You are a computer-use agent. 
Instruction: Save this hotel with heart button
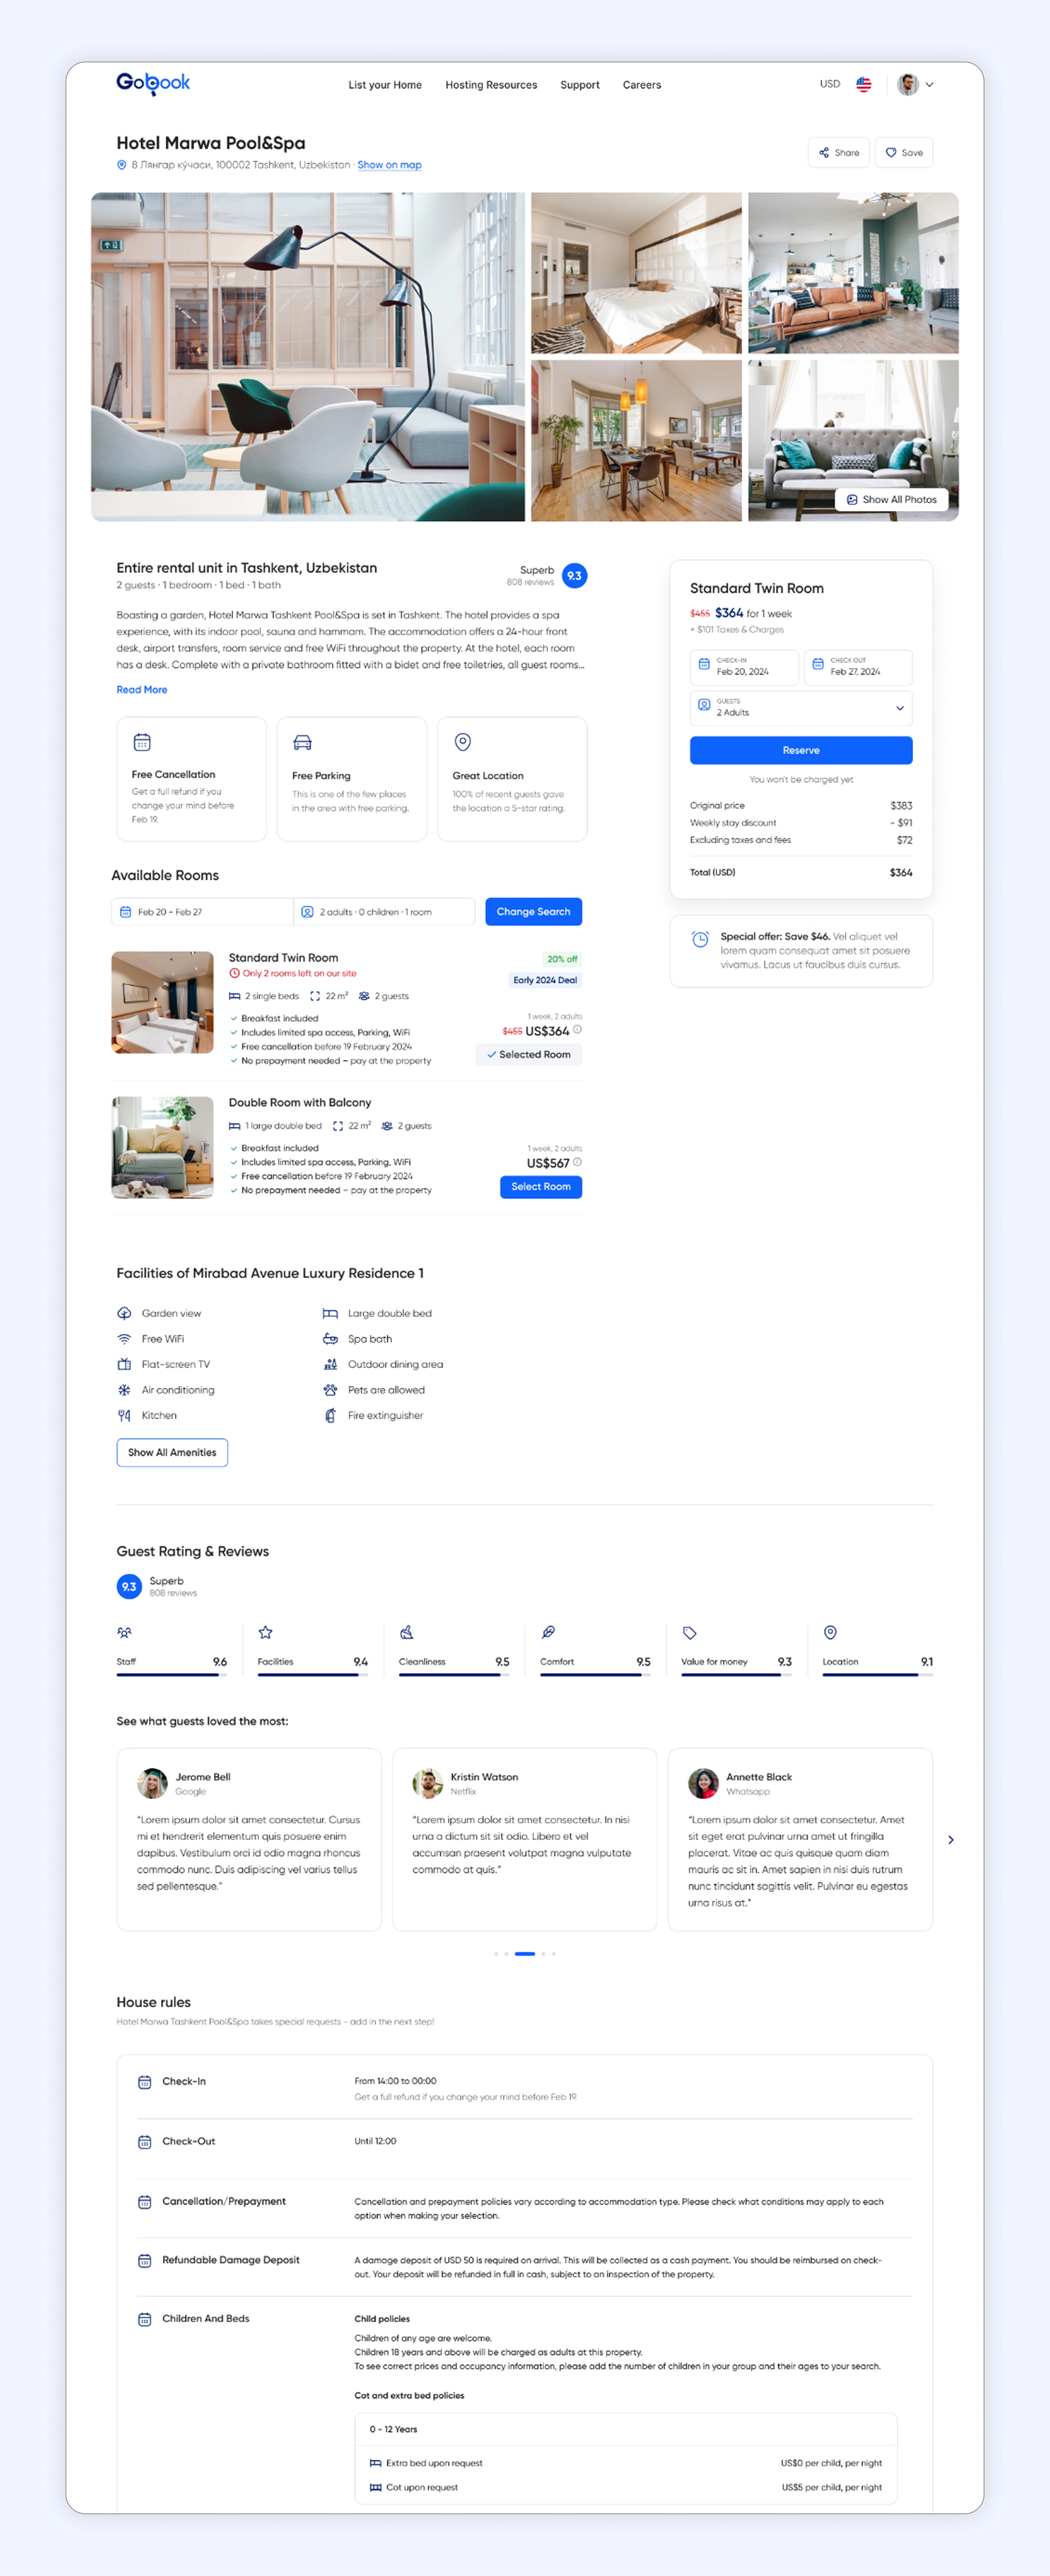point(904,153)
